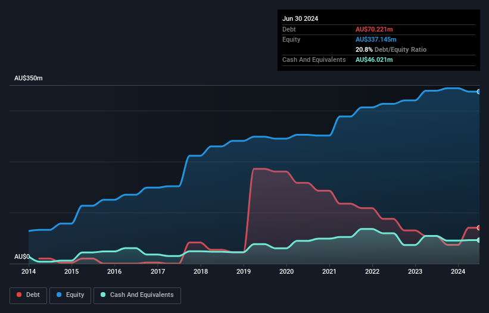Click the Equity label in tooltip
This screenshot has width=489, height=313.
(291, 39)
